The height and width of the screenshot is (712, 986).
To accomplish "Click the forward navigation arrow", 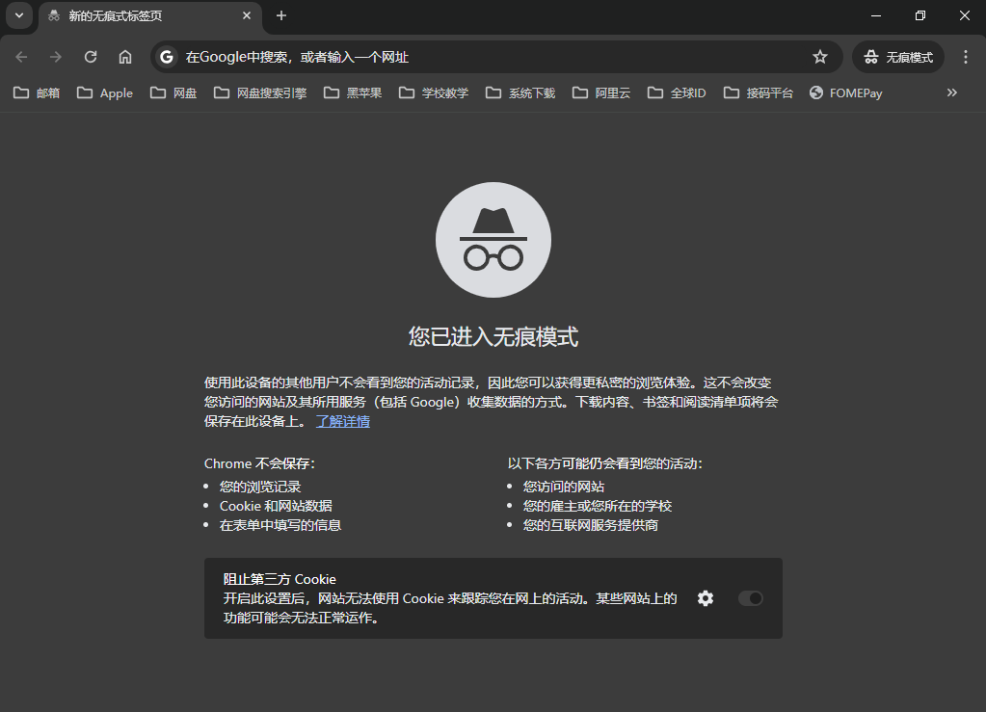I will 56,57.
